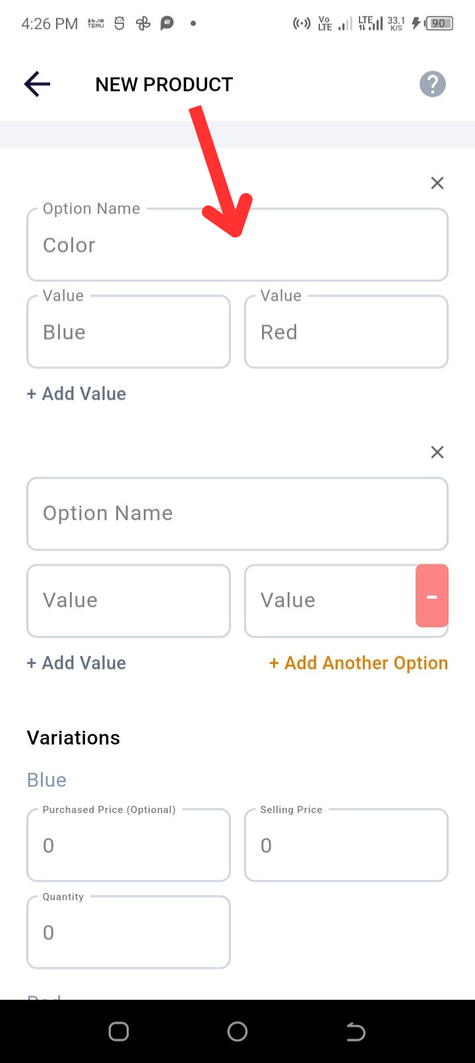Focus the Color option name field

tap(237, 245)
